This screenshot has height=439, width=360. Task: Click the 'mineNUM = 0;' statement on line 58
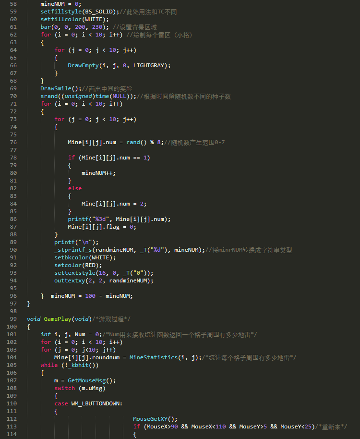coord(60,4)
